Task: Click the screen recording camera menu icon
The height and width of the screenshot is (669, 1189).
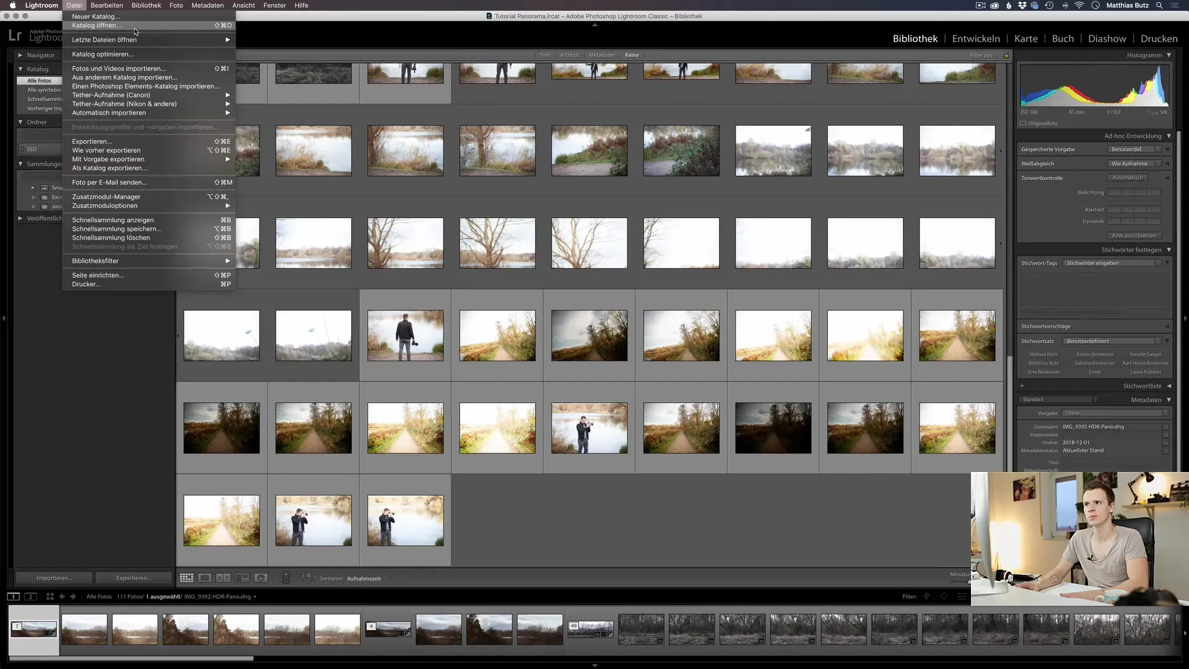Action: point(980,5)
